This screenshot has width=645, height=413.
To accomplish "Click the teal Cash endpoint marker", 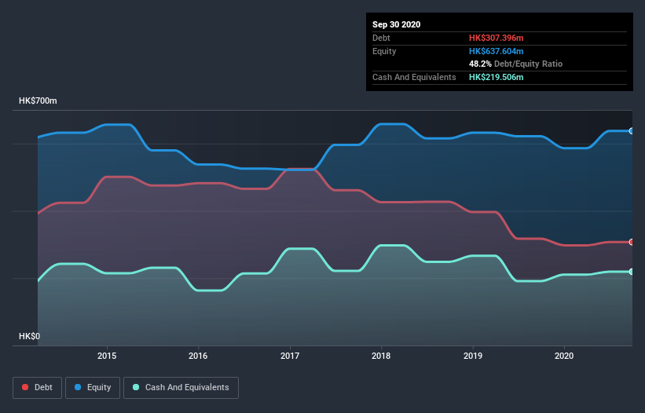I will pos(632,272).
